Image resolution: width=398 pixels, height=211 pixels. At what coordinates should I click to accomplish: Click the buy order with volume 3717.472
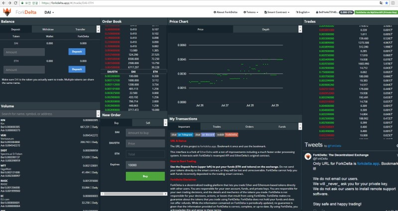coord(134,110)
